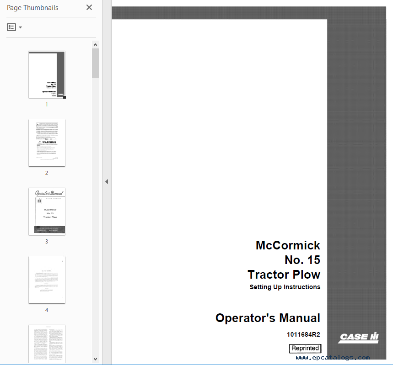Click the thumbnail scroll up arrow
This screenshot has width=393, height=365.
point(95,45)
